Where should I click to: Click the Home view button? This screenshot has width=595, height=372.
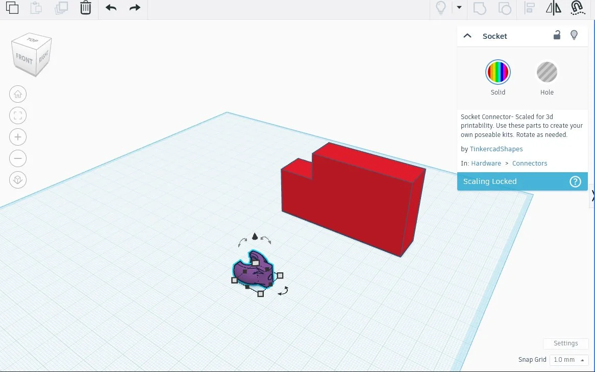[x=18, y=94]
